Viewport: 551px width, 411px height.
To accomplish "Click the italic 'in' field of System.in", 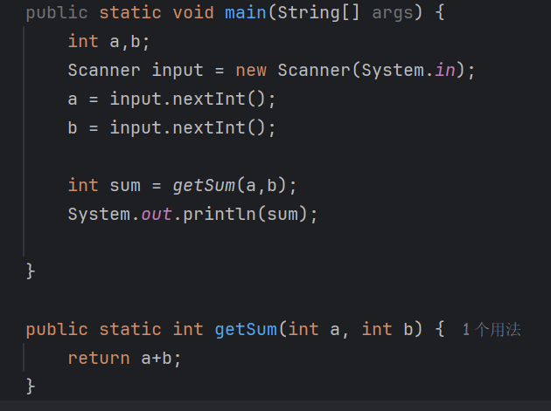I will pos(445,70).
